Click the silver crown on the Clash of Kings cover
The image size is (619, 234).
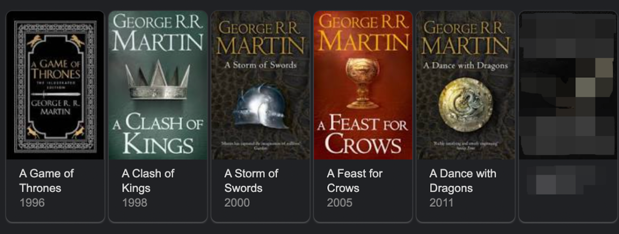point(158,81)
